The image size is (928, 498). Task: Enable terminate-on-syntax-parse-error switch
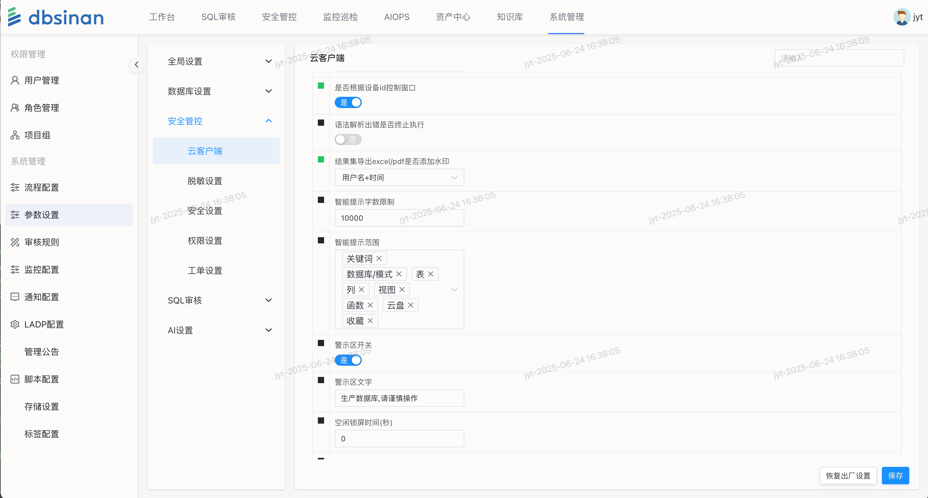coord(348,140)
